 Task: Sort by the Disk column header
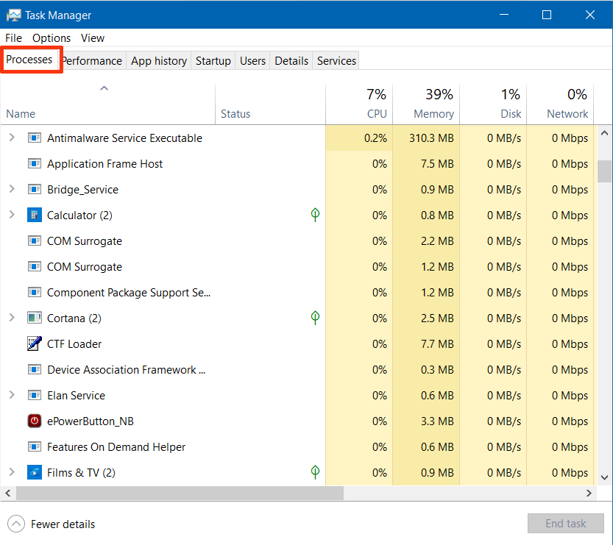pyautogui.click(x=493, y=104)
